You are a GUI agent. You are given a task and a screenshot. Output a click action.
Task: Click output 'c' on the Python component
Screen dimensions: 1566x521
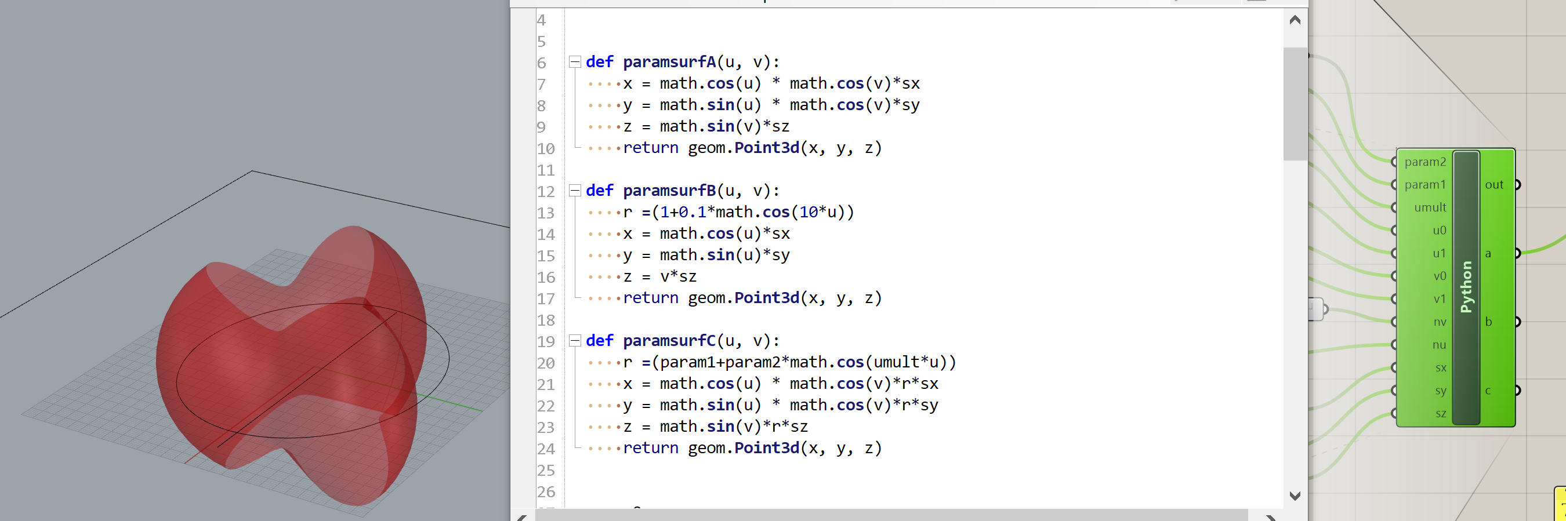1488,391
